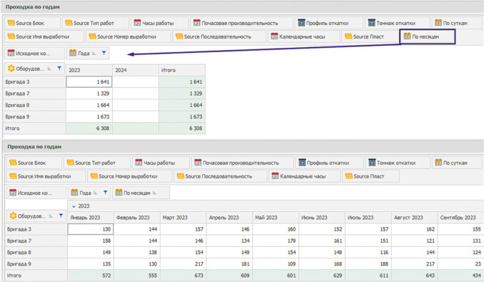The image size is (484, 282).
Task: Select the Source Номер выработки field in lower pivot
Action: (x=130, y=176)
